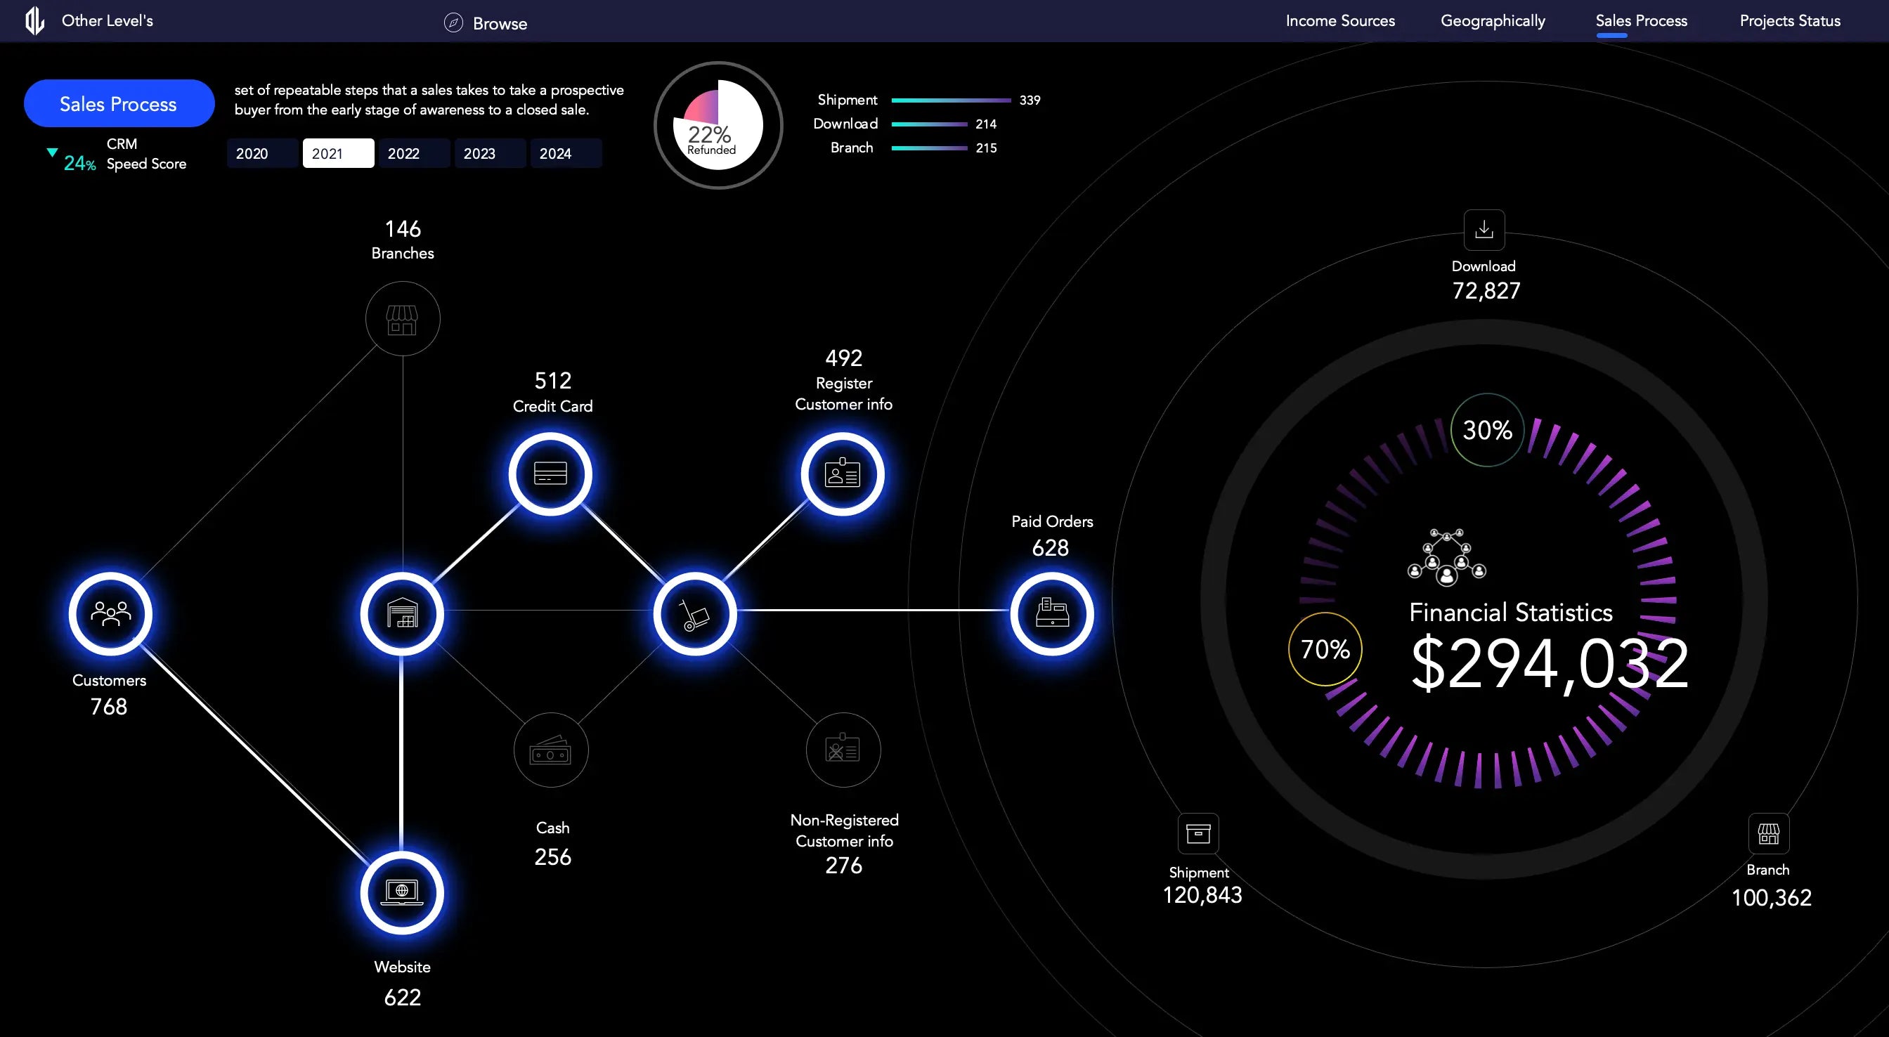The image size is (1889, 1037).
Task: Click the Paid Orders cash register icon
Action: (1051, 614)
